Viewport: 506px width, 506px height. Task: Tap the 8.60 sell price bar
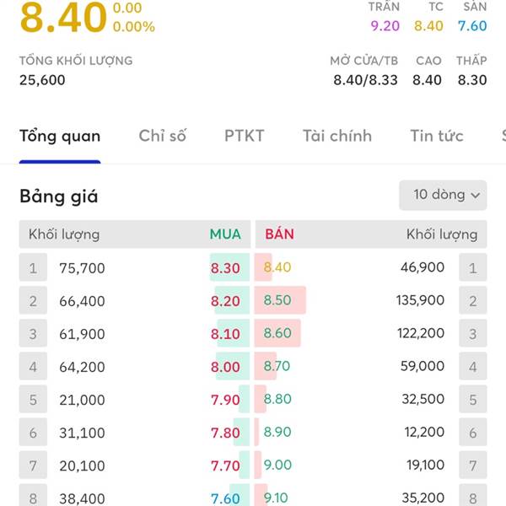point(277,334)
